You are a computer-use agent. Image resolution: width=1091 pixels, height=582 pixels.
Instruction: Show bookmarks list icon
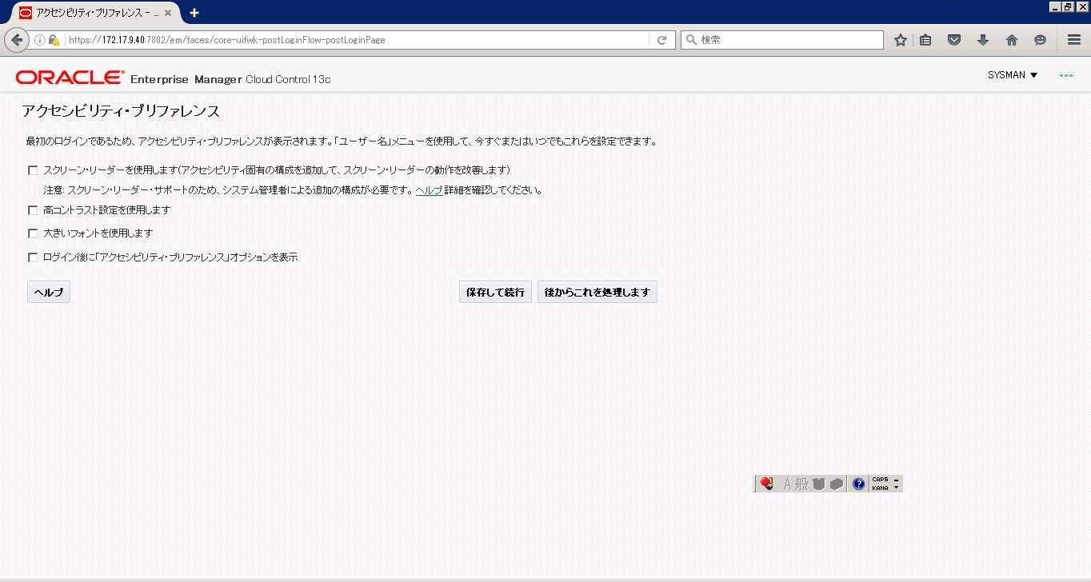point(925,40)
